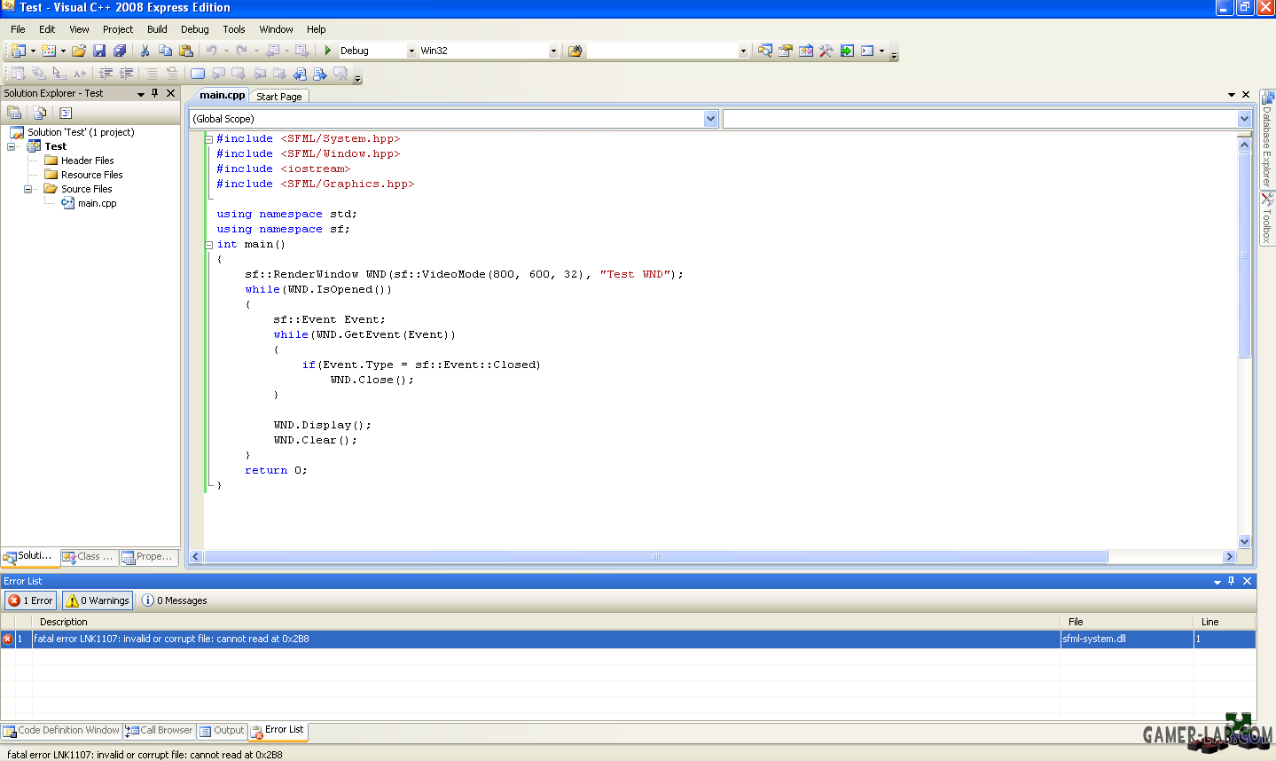
Task: Toggle a bookmark on the current line
Action: pos(198,74)
